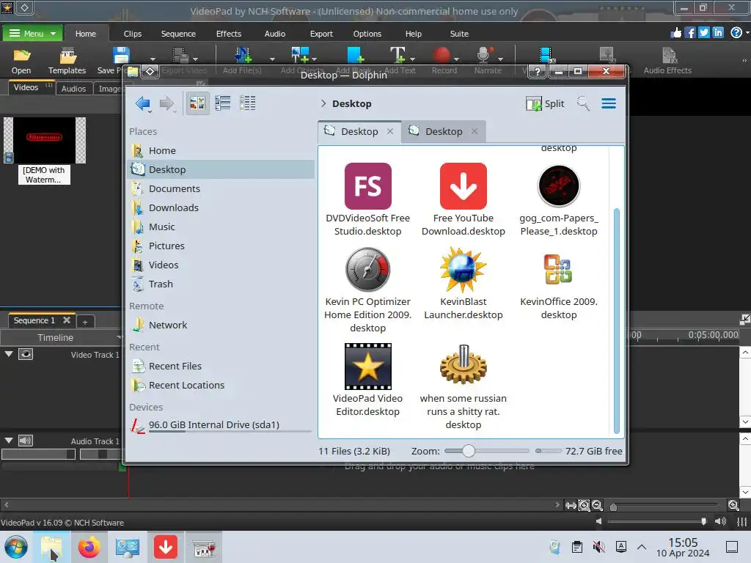
Task: Switch to VideoPad Clips tab
Action: [132, 34]
